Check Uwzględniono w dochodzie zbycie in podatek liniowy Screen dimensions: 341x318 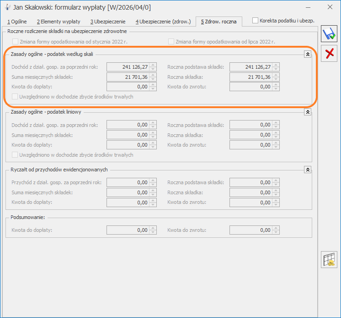tap(15, 155)
